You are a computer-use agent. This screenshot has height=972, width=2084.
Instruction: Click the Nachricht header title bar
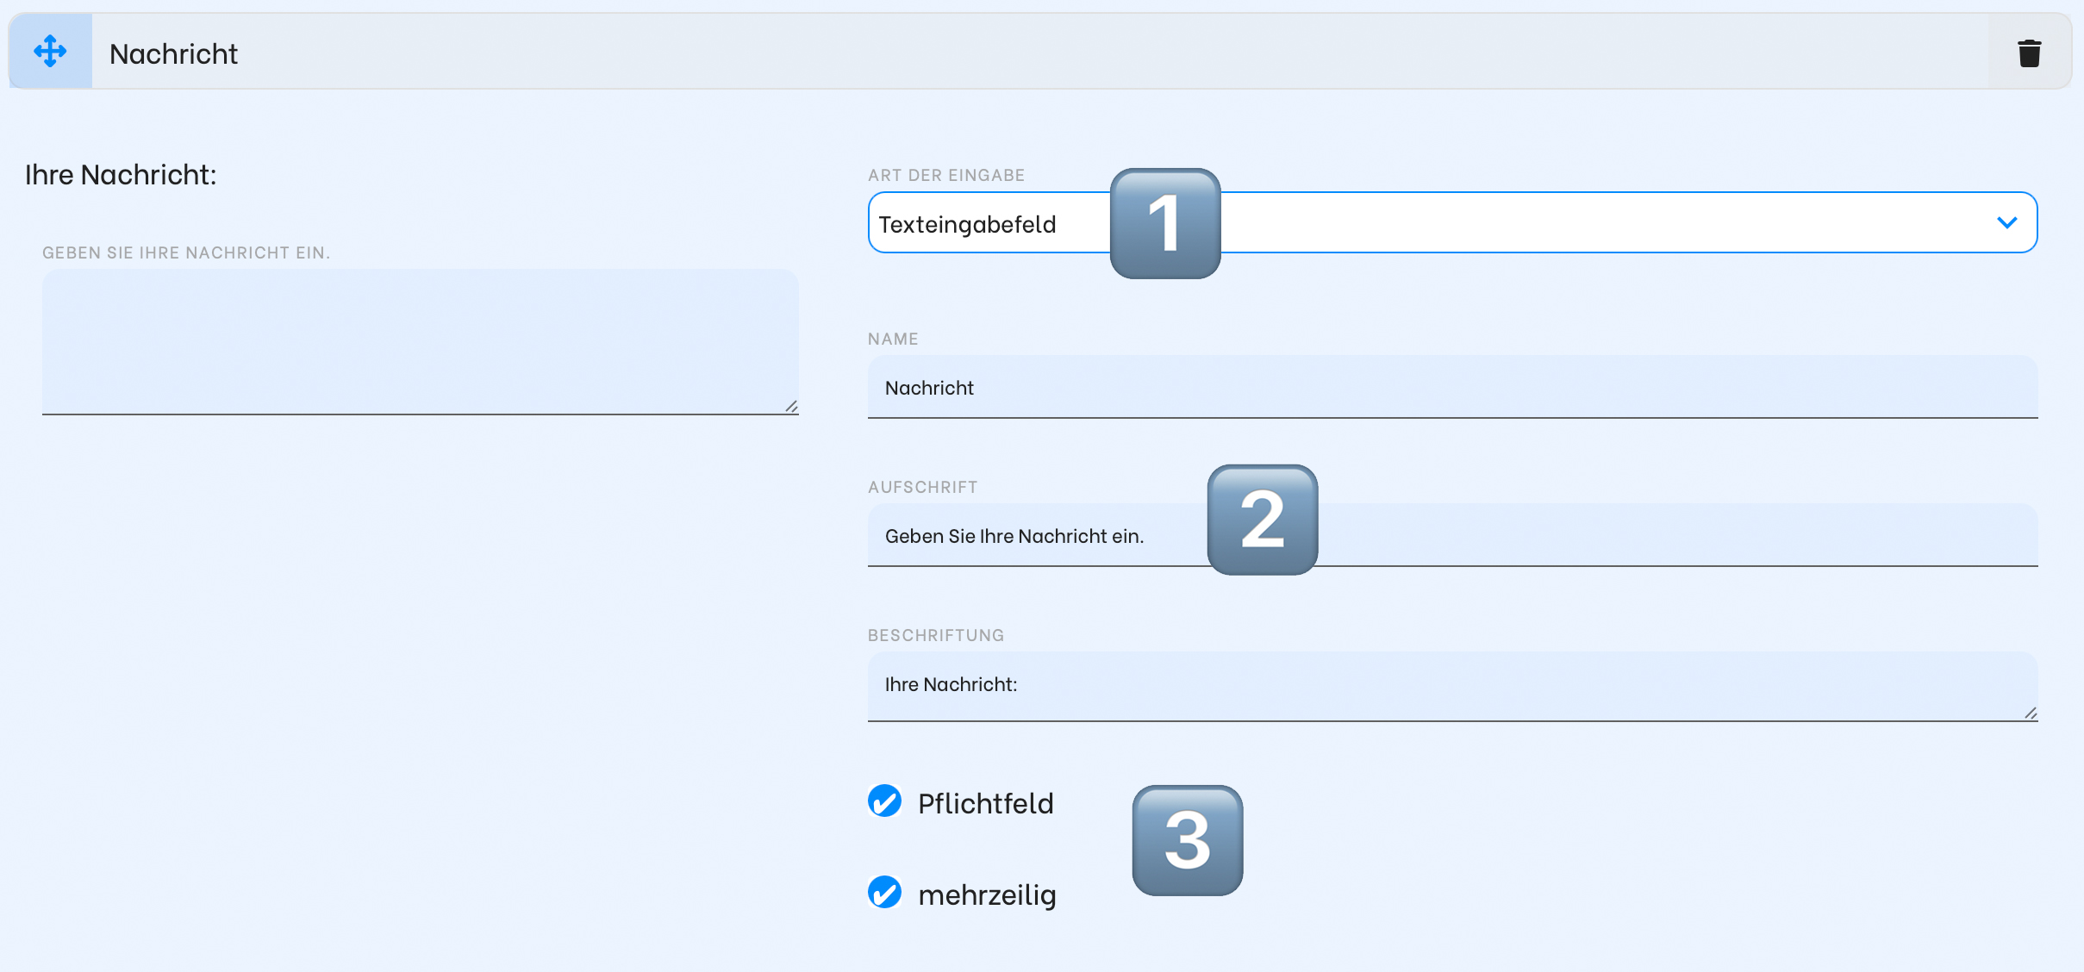pyautogui.click(x=1039, y=52)
